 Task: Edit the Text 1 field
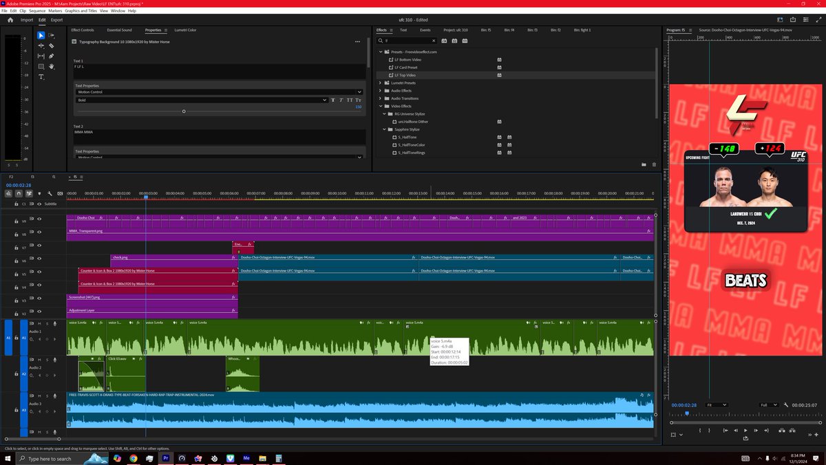coord(219,72)
